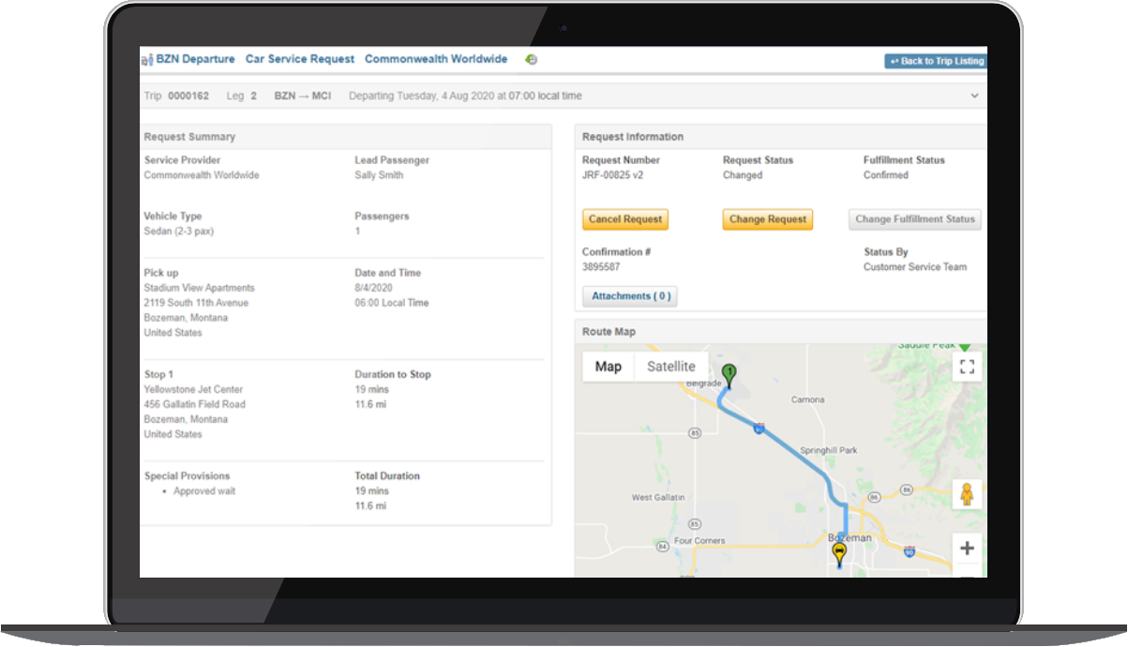Image resolution: width=1128 pixels, height=647 pixels.
Task: Switch the map to Satellite view
Action: [670, 367]
